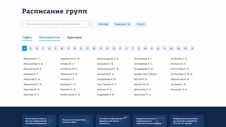The height and width of the screenshot is (127, 226).
Task: Select letter Р filter
Action: pyautogui.click(x=120, y=48)
